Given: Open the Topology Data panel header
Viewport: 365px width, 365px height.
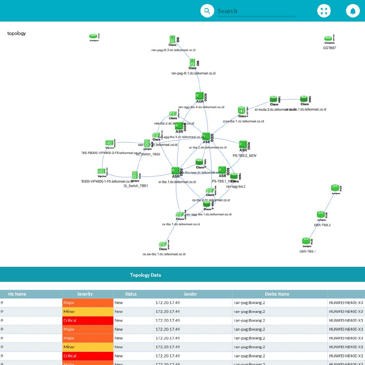Looking at the screenshot, I should (145, 275).
